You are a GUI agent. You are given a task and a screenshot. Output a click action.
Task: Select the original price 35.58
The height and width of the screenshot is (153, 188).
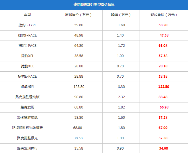pos(79,148)
